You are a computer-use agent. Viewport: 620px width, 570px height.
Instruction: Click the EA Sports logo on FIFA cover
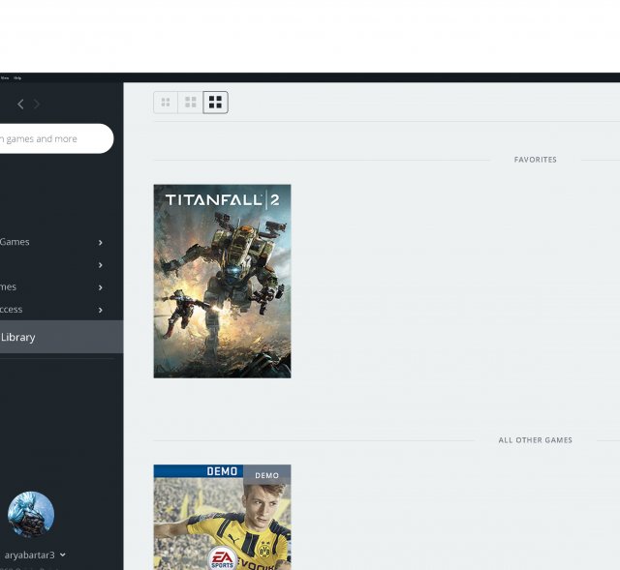(222, 557)
